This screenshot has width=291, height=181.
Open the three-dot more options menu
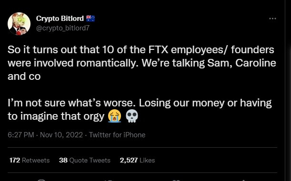point(272,19)
